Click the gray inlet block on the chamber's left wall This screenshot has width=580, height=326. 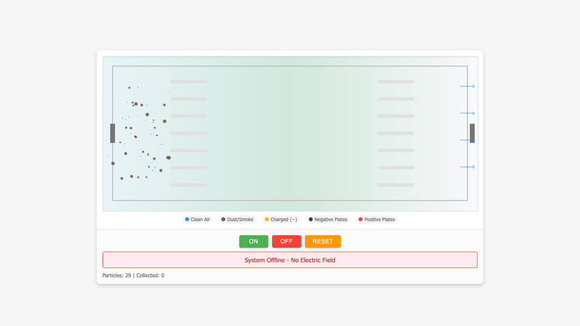[113, 133]
